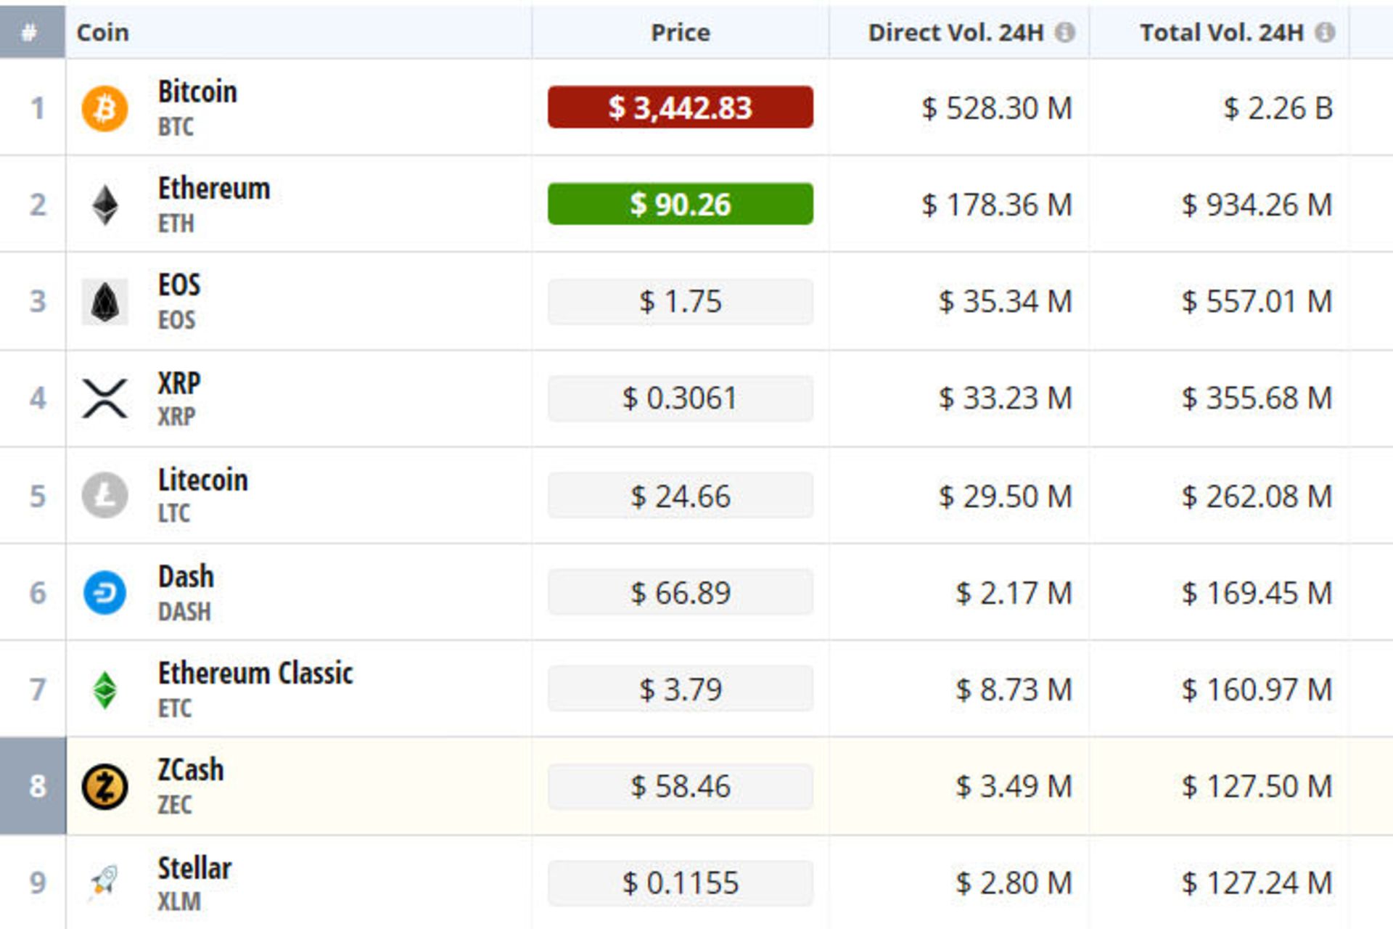Click the Direct Vol. 24H info icon

[1064, 33]
